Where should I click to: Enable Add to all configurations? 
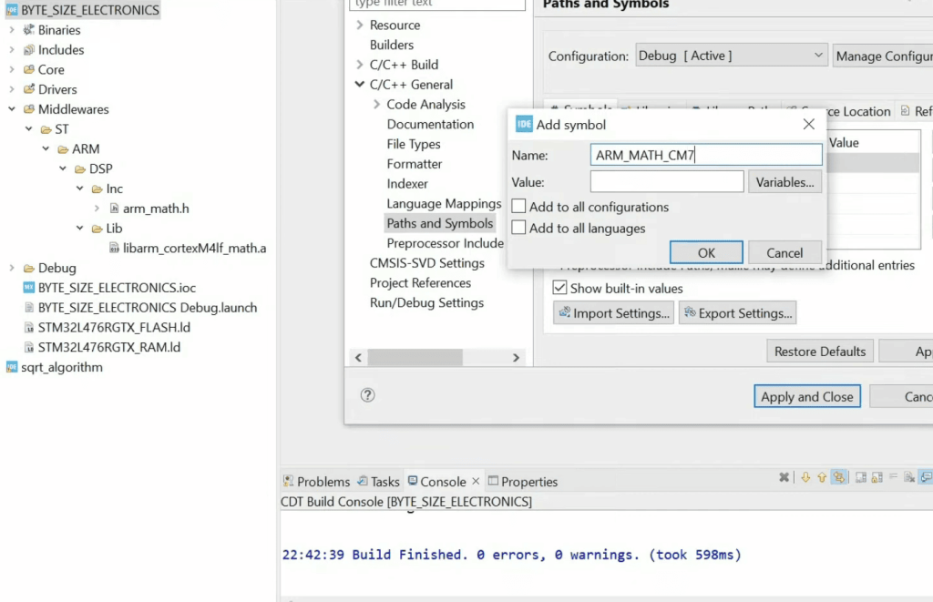(x=518, y=207)
